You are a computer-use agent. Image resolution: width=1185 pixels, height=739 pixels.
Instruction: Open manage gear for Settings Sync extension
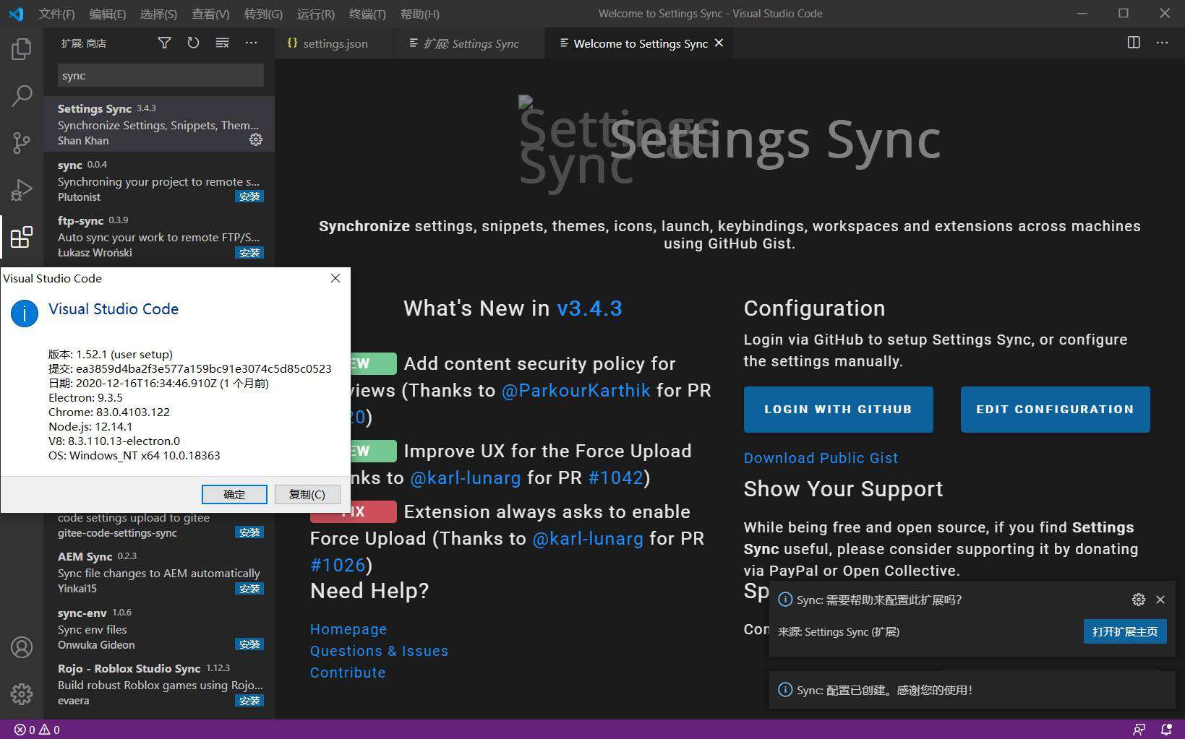(x=256, y=139)
